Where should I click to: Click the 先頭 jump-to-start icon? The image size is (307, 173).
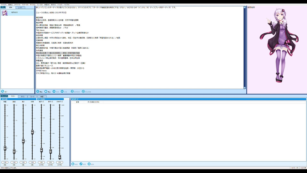point(54,91)
